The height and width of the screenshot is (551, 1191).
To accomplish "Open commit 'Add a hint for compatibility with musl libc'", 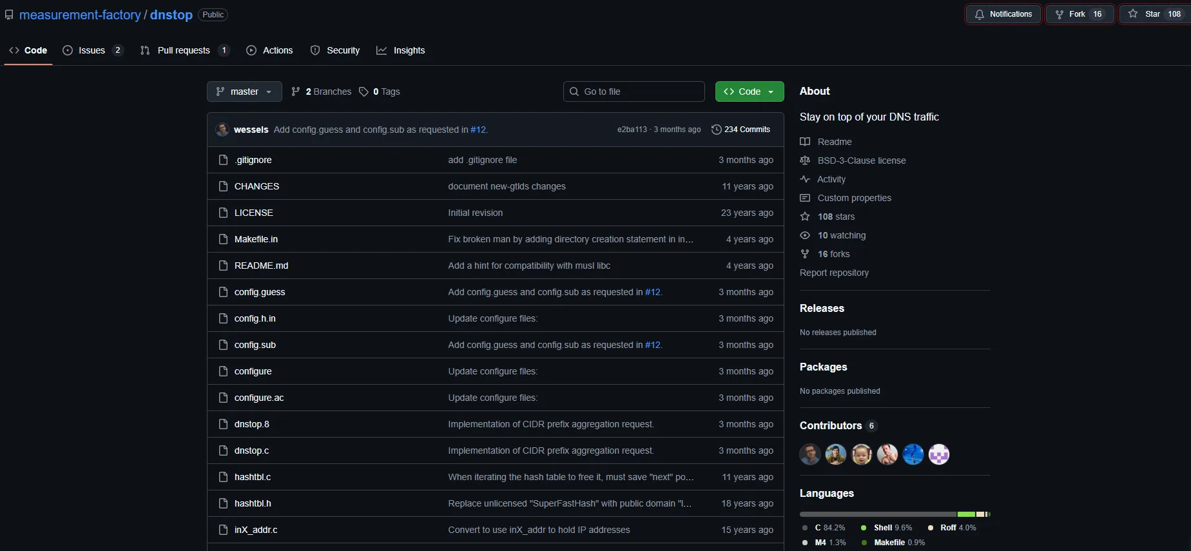I will (x=529, y=266).
